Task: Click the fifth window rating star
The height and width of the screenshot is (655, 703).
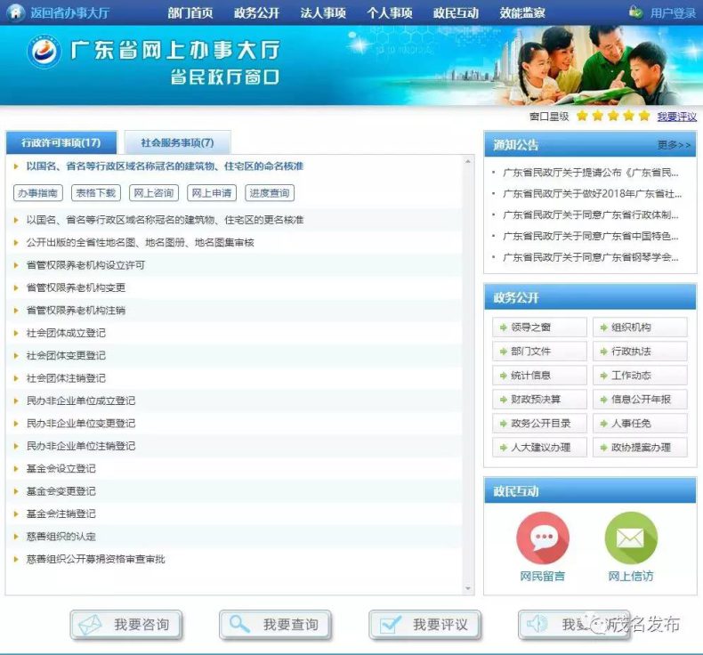Action: pos(644,116)
